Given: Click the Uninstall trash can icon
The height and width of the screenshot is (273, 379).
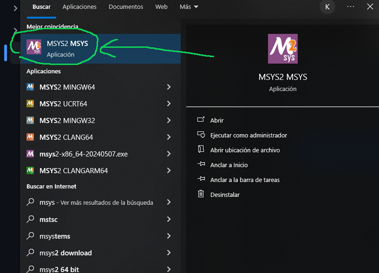Looking at the screenshot, I should coord(201,194).
